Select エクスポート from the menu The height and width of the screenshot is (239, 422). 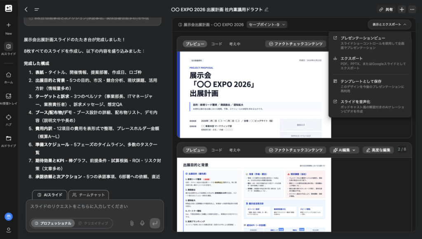[351, 58]
